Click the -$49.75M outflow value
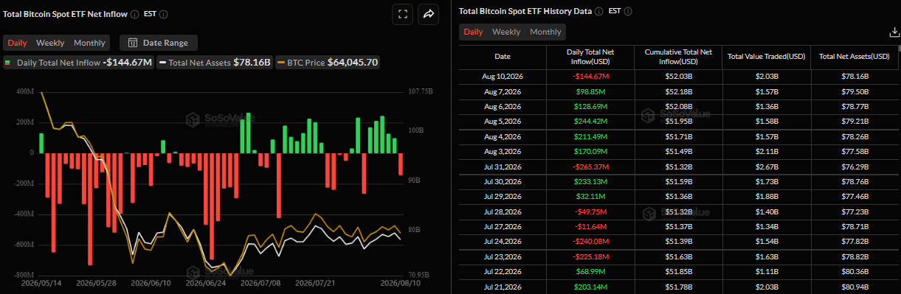 [590, 212]
